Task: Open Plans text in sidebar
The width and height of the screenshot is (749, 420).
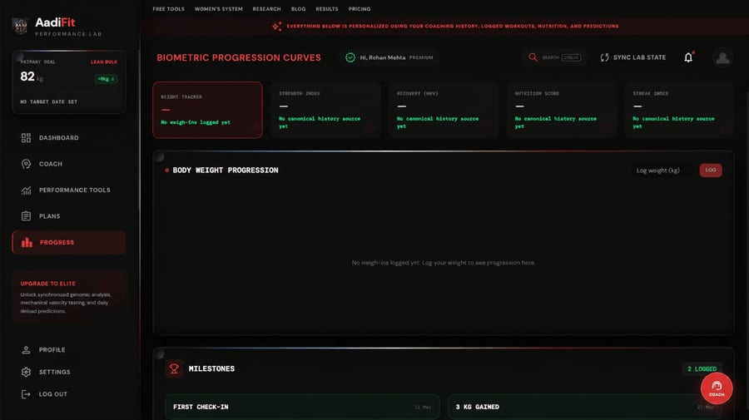Action: [50, 216]
